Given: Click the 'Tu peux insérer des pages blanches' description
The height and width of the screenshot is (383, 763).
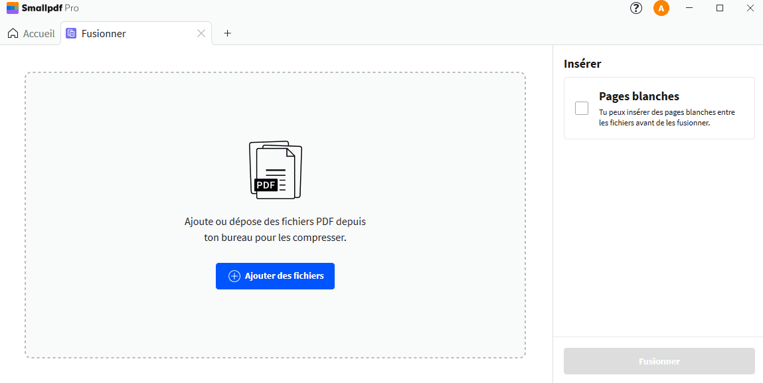Looking at the screenshot, I should pos(667,117).
